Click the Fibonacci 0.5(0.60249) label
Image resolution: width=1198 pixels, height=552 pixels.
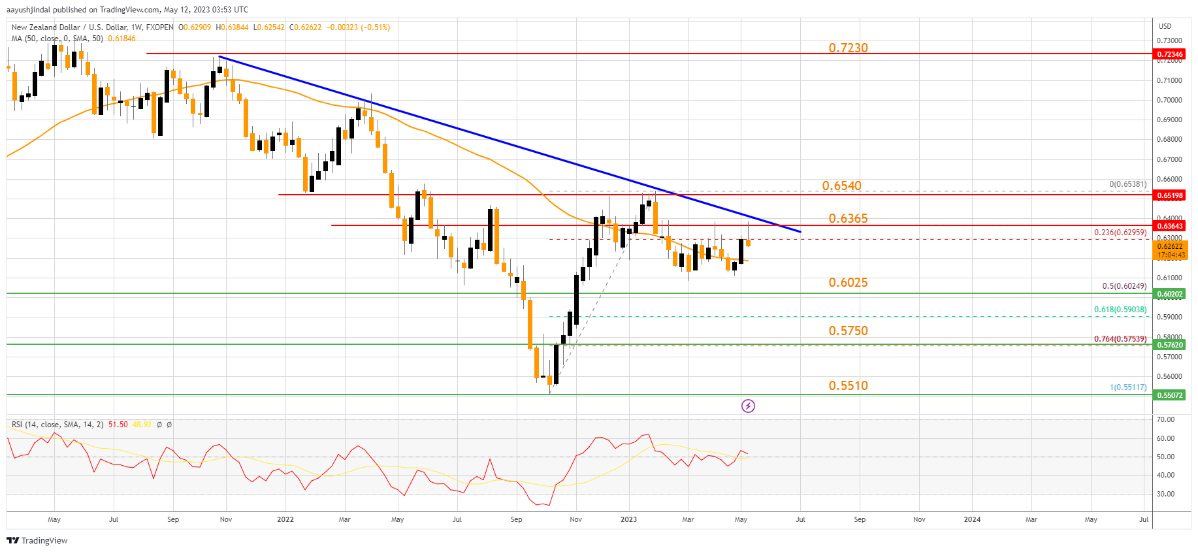[1124, 286]
